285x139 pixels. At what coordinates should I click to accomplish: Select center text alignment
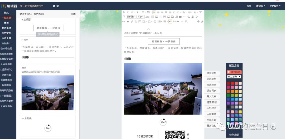[158, 12]
